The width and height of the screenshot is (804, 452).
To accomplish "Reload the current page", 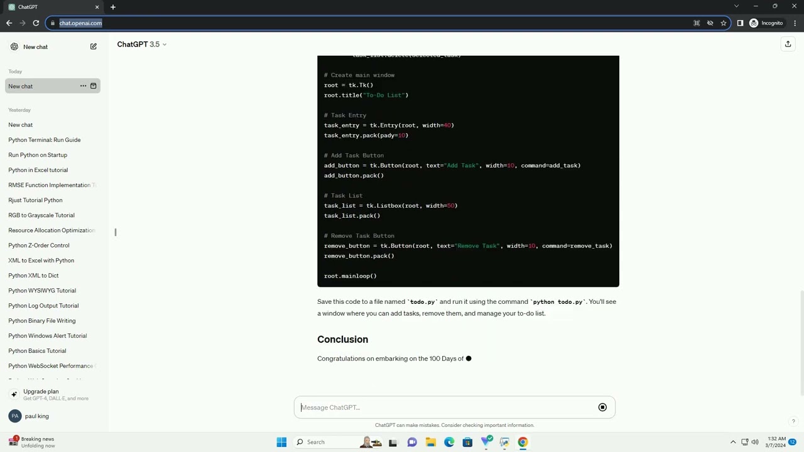I will click(36, 23).
